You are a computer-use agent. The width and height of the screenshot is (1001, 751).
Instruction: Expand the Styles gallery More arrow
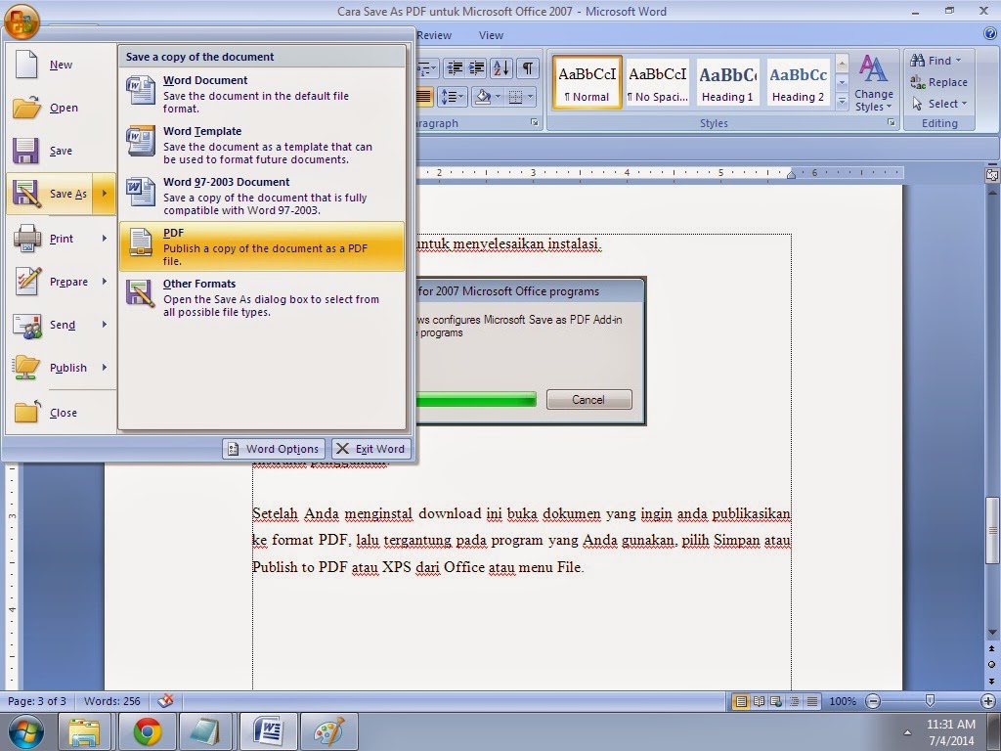click(x=842, y=101)
